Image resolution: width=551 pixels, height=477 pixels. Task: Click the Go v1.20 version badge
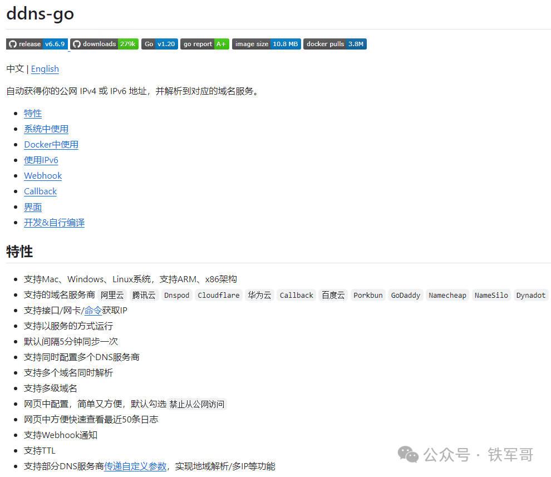coord(159,43)
